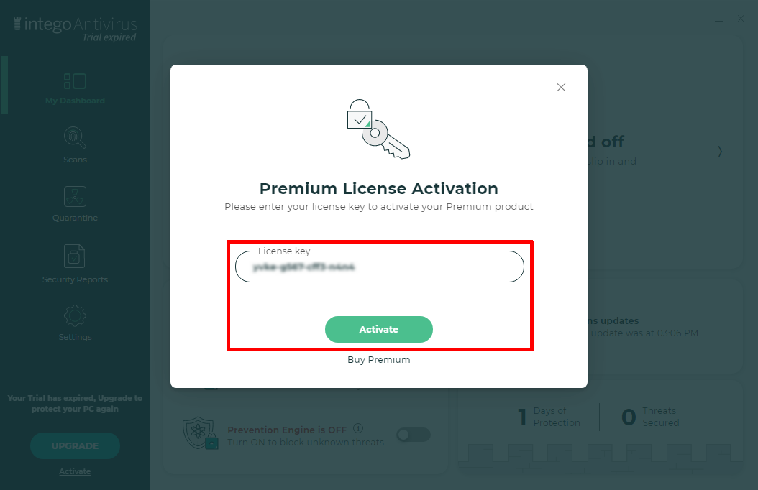Open the Security Reports icon
The width and height of the screenshot is (758, 490).
[75, 255]
